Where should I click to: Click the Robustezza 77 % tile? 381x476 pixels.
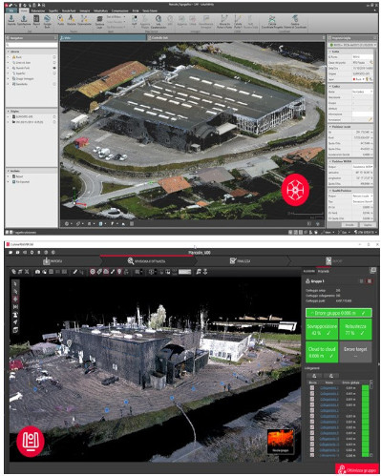click(355, 329)
